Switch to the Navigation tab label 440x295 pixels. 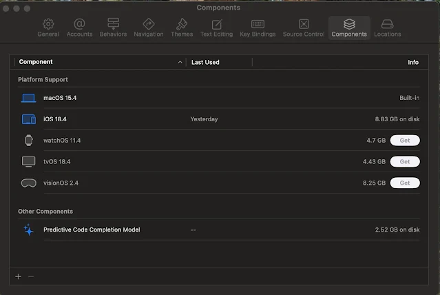[x=149, y=34]
